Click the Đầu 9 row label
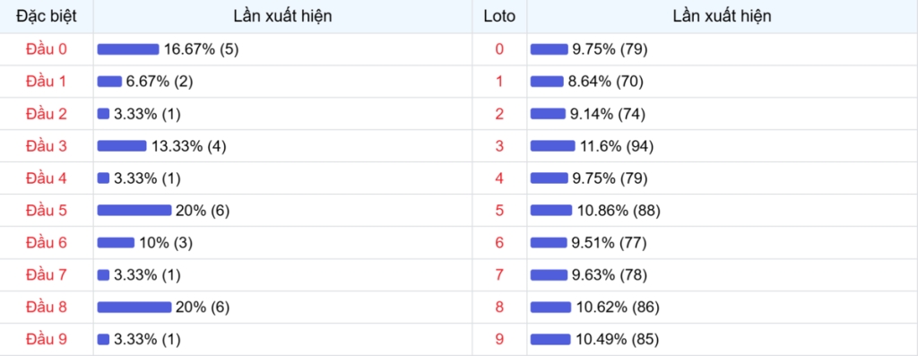Screen dimensions: 918x356 click(x=47, y=339)
